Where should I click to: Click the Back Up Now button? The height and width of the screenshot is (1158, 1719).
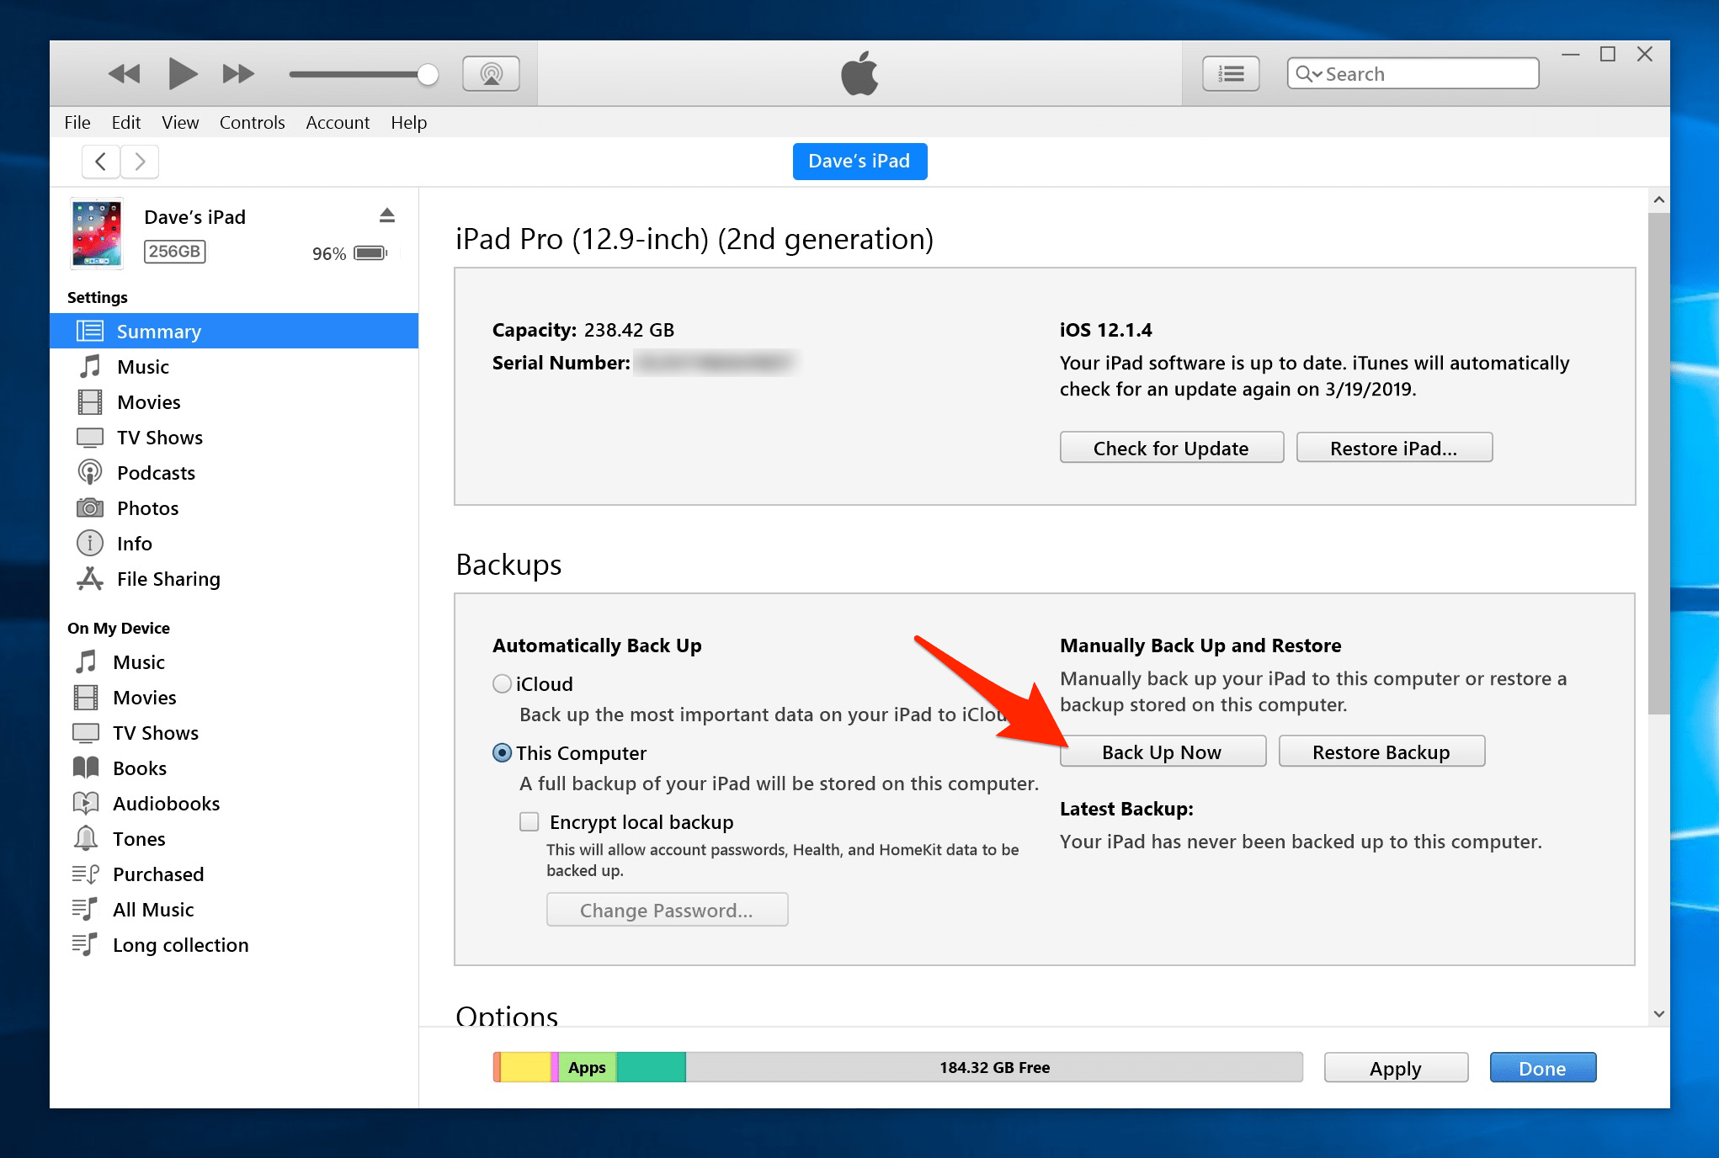click(1162, 752)
